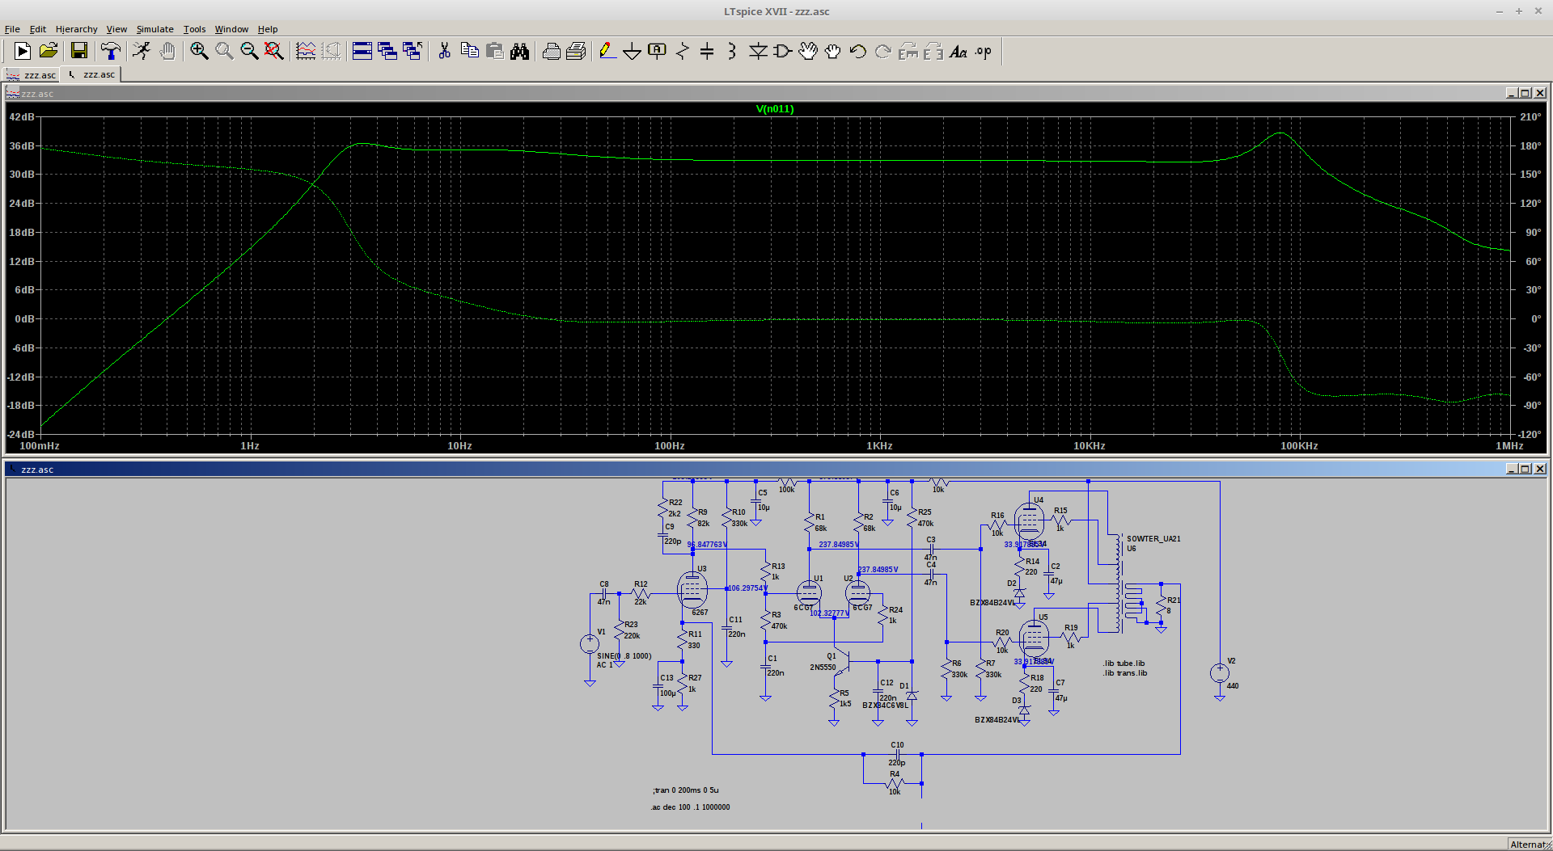Click the 180° right axis label

click(1530, 145)
